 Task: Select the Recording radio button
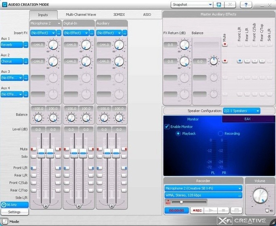click(220, 133)
